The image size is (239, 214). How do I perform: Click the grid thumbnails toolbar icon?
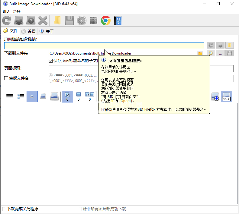[94, 20]
